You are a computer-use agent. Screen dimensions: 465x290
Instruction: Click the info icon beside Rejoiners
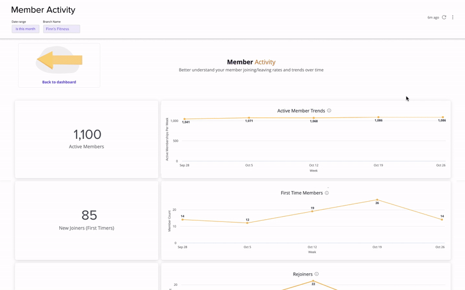317,274
